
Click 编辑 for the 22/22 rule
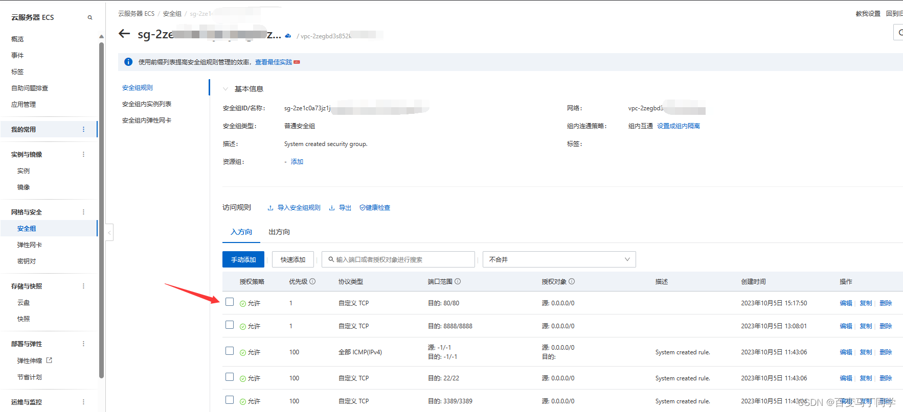click(x=846, y=378)
